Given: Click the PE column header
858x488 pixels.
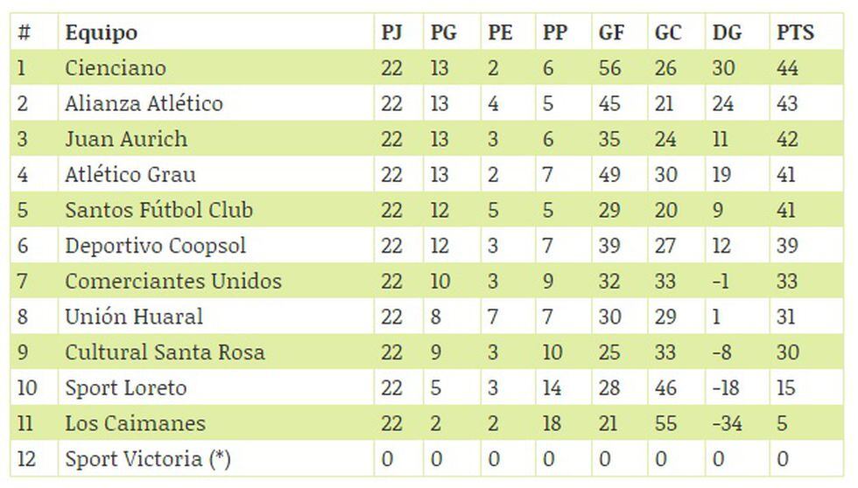Looking at the screenshot, I should pos(500,33).
